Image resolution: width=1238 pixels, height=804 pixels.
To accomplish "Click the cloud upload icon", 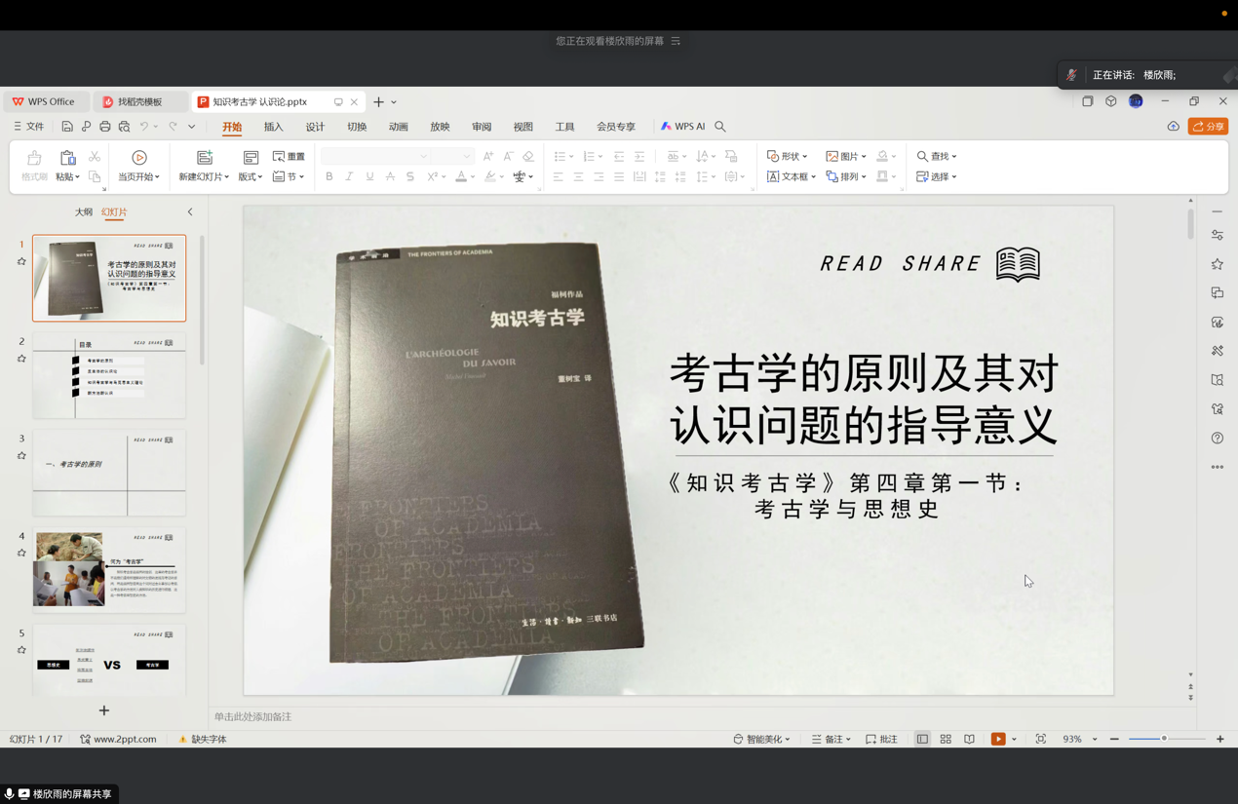I will click(x=1173, y=127).
